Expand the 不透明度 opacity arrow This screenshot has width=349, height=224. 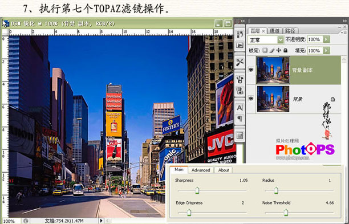(326, 39)
